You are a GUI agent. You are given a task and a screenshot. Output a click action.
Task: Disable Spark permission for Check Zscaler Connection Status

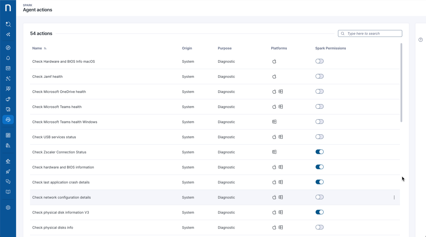(x=319, y=152)
